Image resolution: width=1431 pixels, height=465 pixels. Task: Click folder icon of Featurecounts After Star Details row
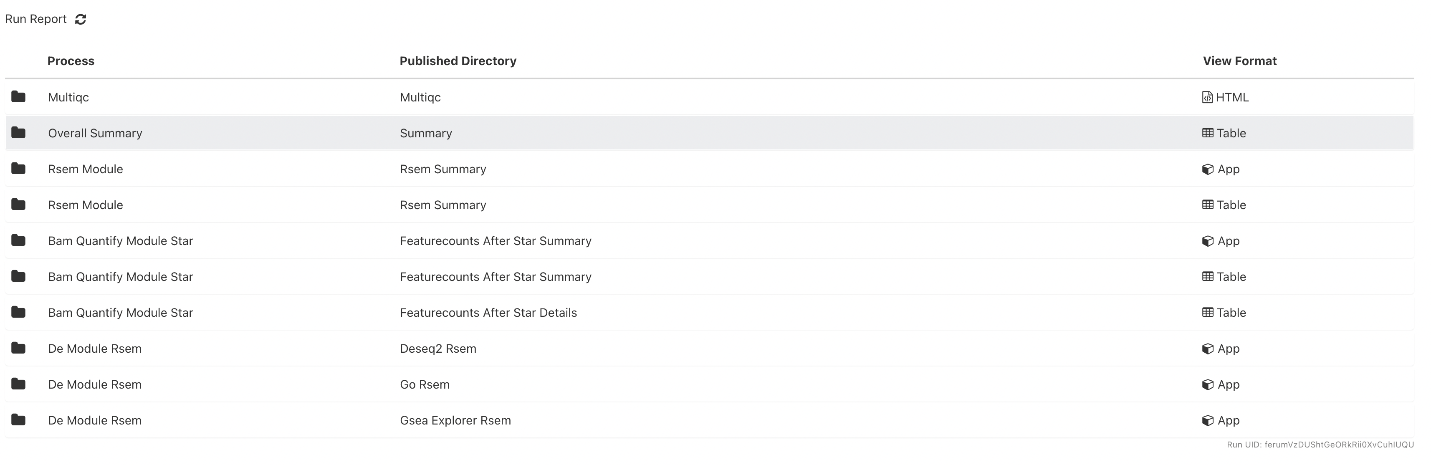click(18, 312)
